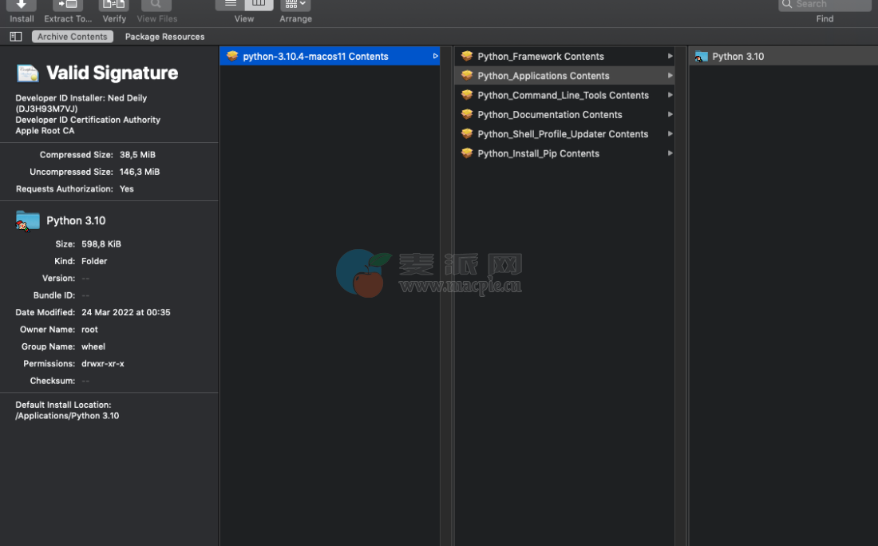Click the permissions value "drwxr-xr-x"
The width and height of the screenshot is (878, 546).
(103, 363)
